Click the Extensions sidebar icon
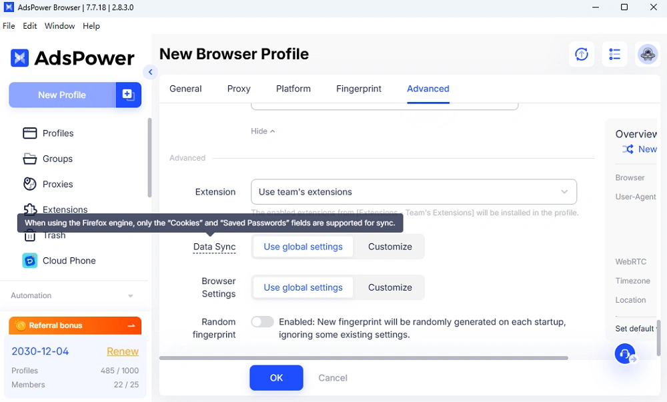Screen dimensions: 667x402 coord(29,209)
